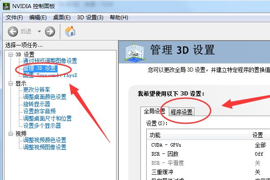Click the 3D 设置 tree label
270x180 pixels.
point(25,54)
